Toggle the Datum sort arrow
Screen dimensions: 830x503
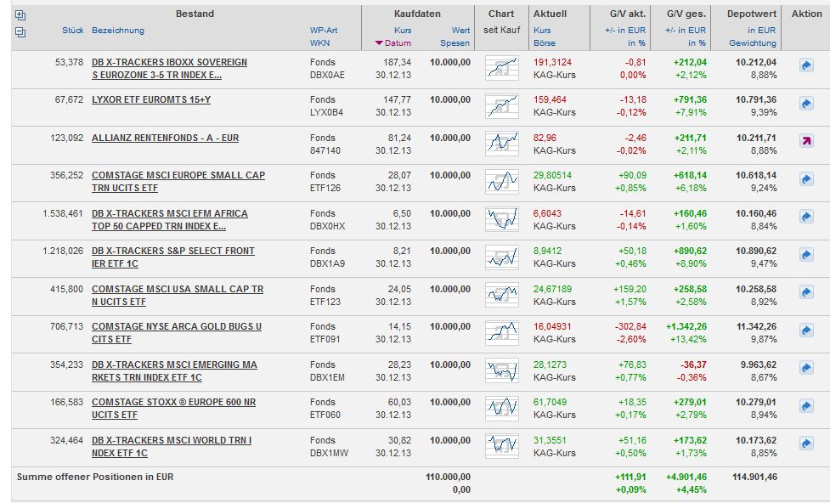point(379,43)
